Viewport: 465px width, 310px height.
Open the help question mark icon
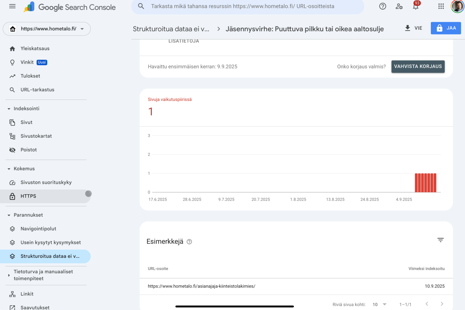click(383, 6)
